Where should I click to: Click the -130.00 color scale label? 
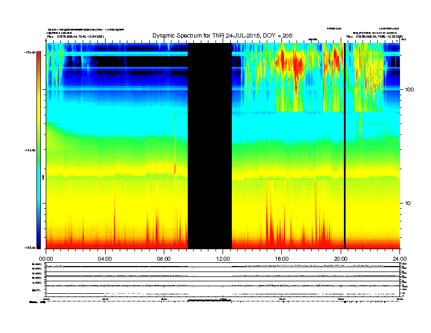[x=30, y=52]
